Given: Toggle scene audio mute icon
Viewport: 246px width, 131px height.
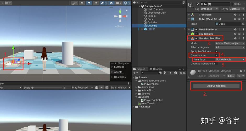Looking at the screenshot, I should tap(96, 3).
